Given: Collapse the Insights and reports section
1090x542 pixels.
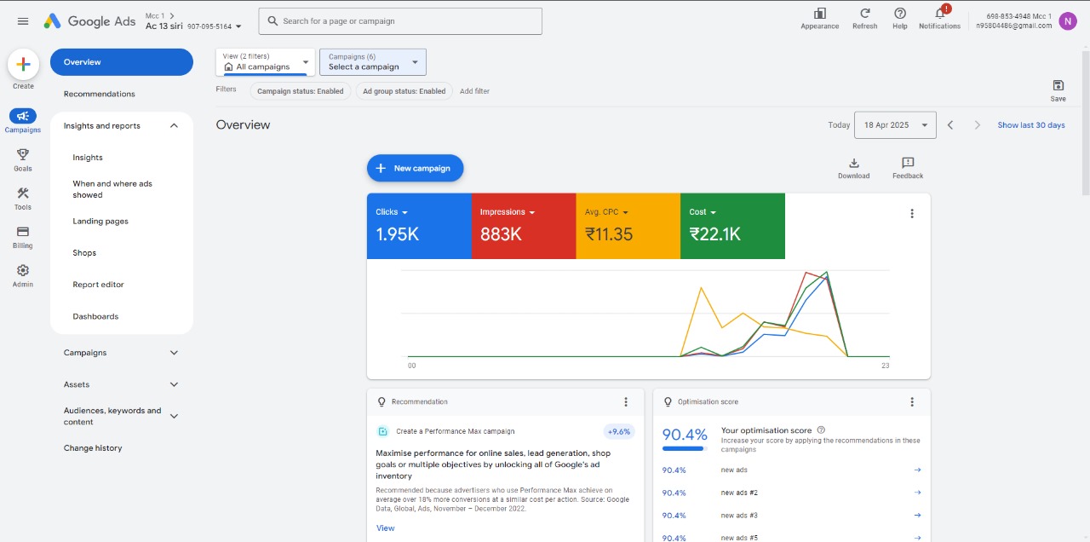Looking at the screenshot, I should (x=174, y=126).
